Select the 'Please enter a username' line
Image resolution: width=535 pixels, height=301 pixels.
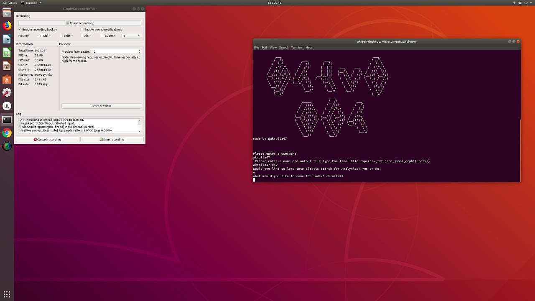click(275, 153)
